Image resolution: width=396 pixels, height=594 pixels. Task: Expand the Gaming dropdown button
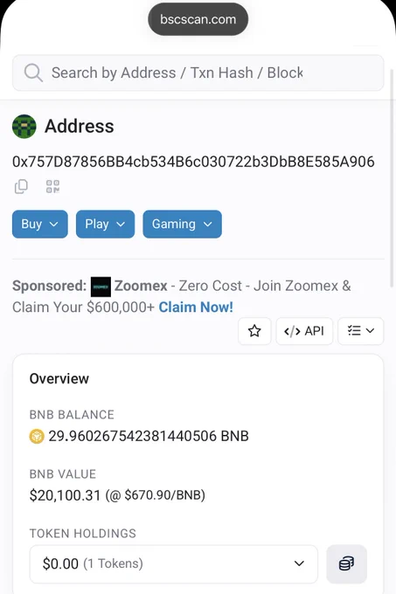coord(183,224)
